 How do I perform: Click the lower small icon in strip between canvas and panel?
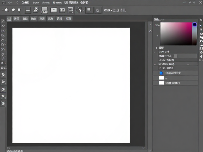coord(150,31)
